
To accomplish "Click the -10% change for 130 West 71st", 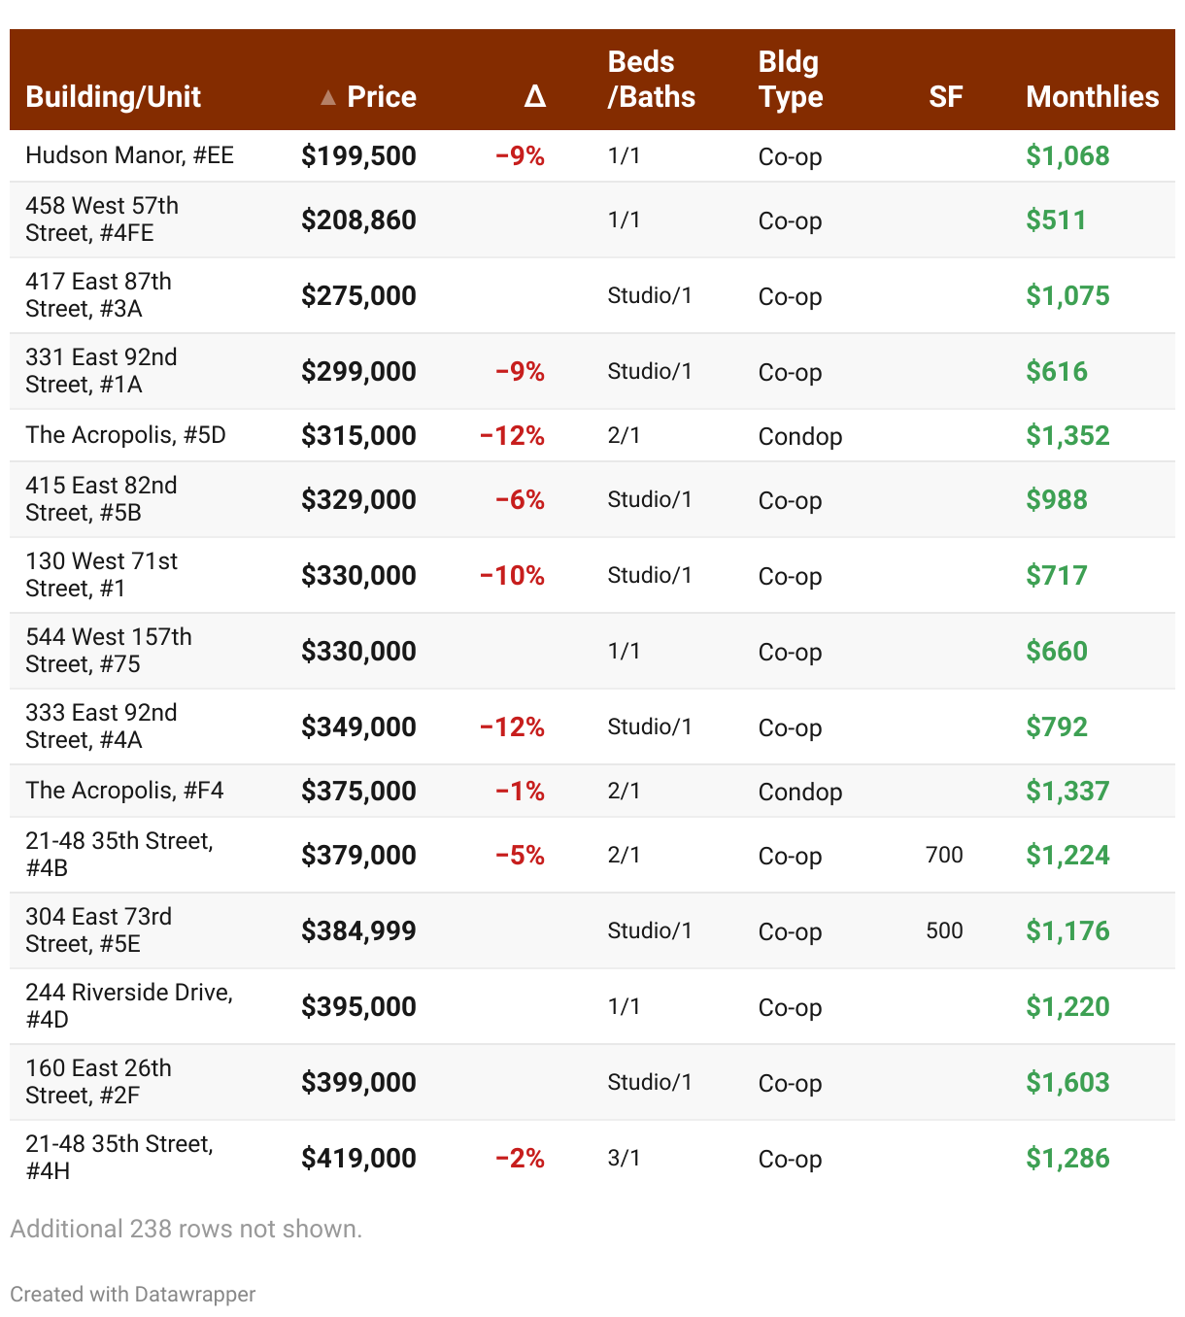I will [512, 576].
